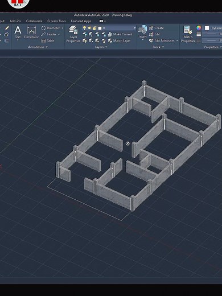Viewport: 222px width, 296px height.
Task: Toggle layer 0 freeze sun icon
Action: coord(89,28)
